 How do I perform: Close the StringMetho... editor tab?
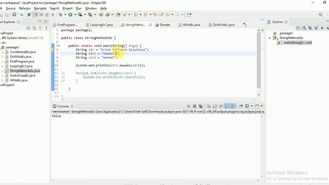[x=150, y=25]
